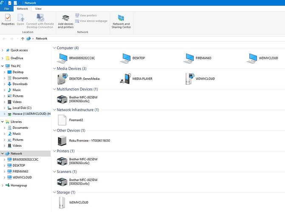
Task: Select Brother MFC-J825DW under Multifunction Devices
Action: pyautogui.click(x=77, y=99)
